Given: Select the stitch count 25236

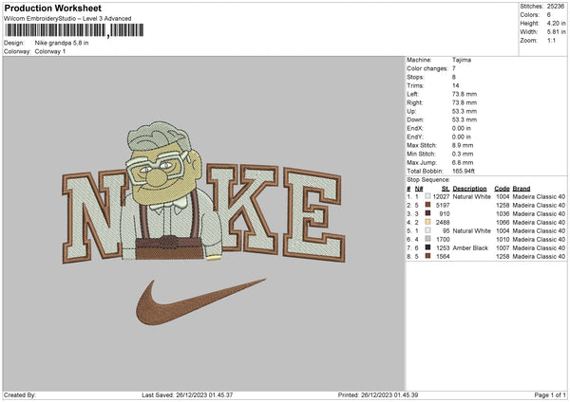Looking at the screenshot, I should point(556,7).
